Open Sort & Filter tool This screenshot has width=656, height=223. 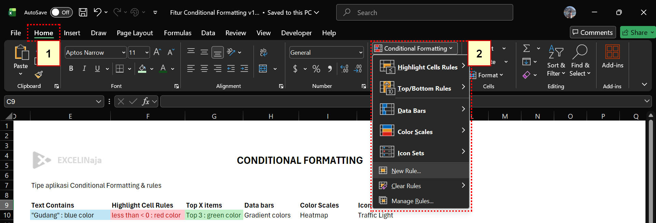[556, 61]
